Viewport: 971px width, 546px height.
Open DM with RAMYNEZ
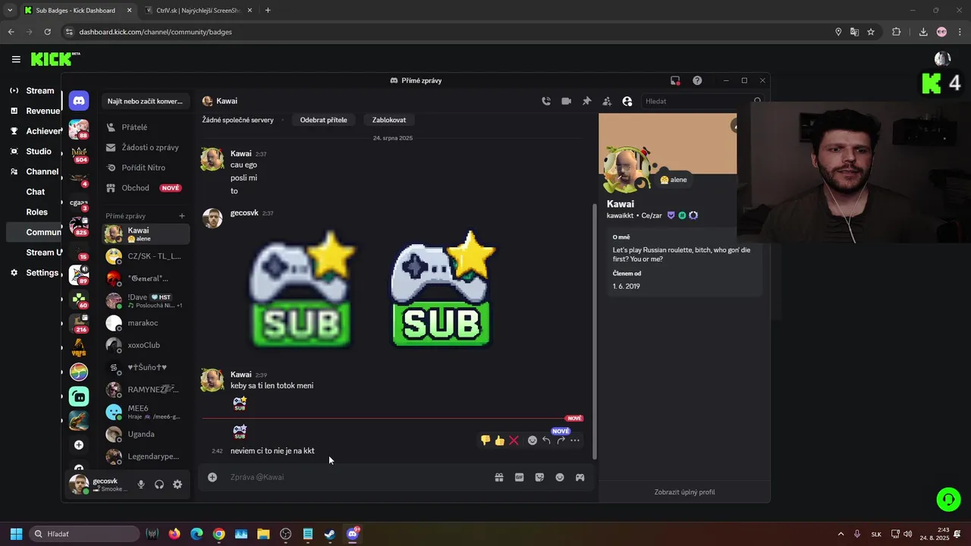[x=146, y=390]
